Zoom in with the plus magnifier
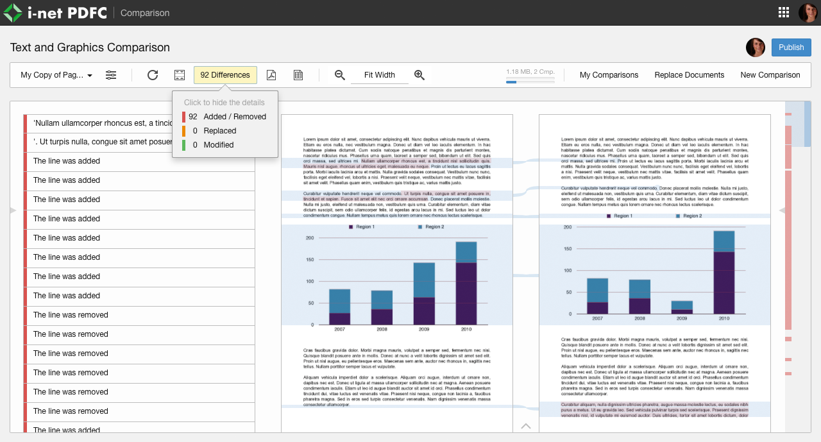Viewport: 821px width, 442px height. (419, 75)
